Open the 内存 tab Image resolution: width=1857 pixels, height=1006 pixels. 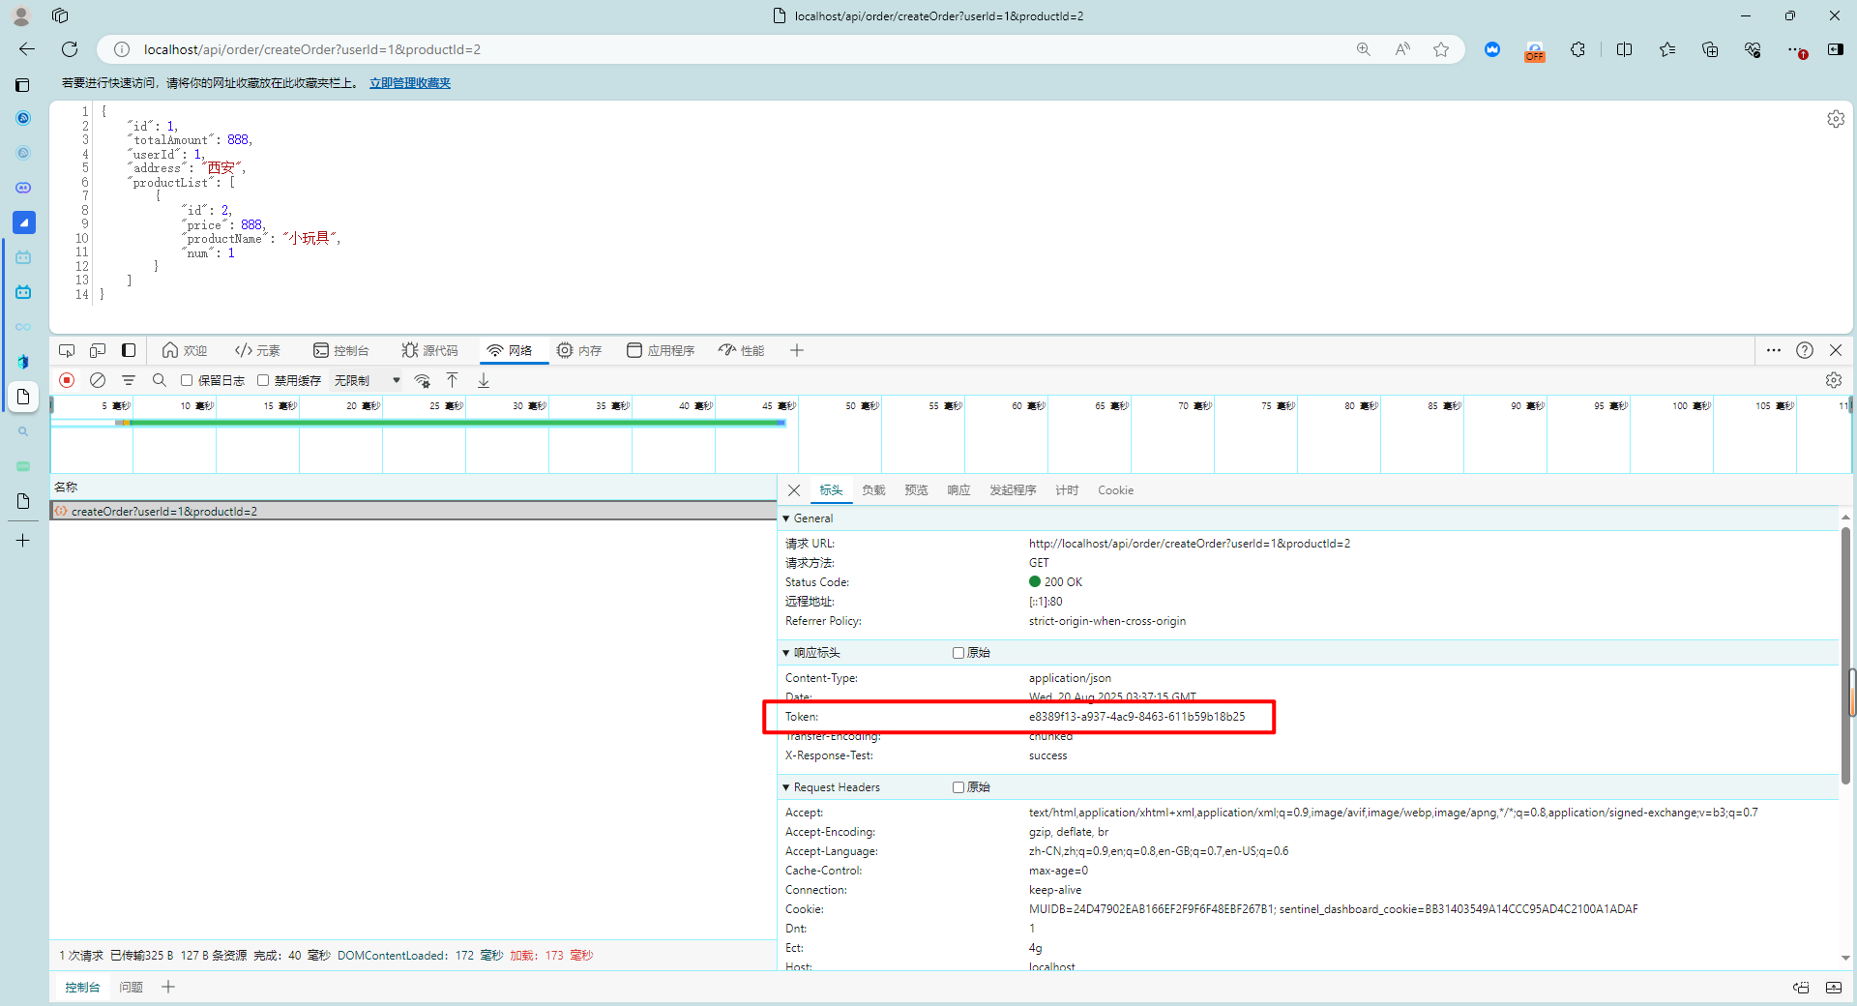[579, 350]
